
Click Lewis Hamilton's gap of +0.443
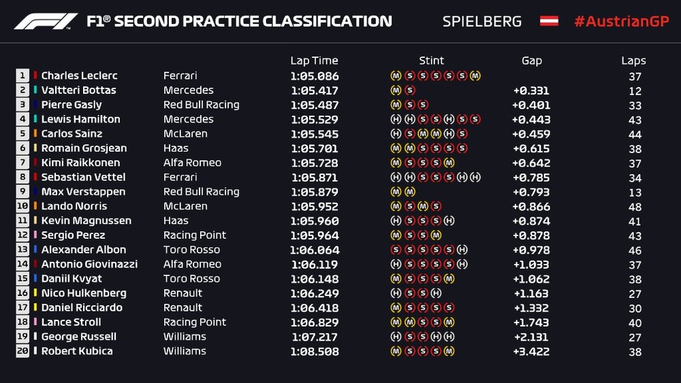coord(530,119)
